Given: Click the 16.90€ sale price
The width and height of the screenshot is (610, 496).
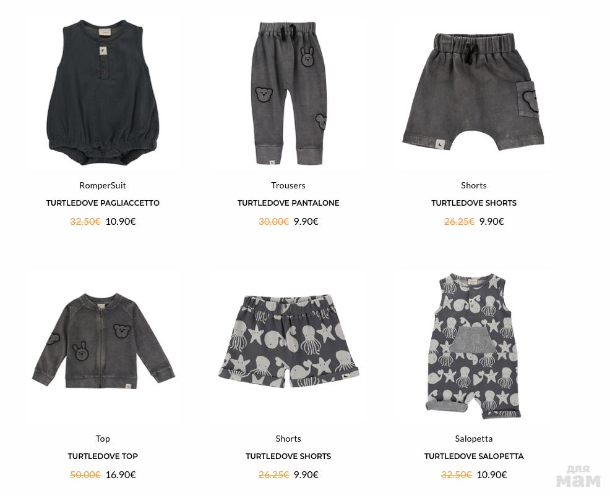Looking at the screenshot, I should tap(121, 474).
